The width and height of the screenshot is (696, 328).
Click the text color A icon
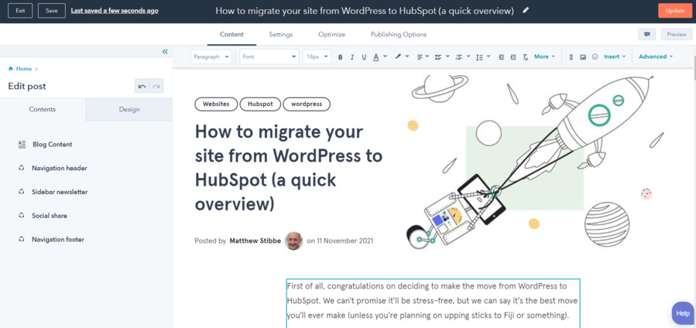coord(376,56)
